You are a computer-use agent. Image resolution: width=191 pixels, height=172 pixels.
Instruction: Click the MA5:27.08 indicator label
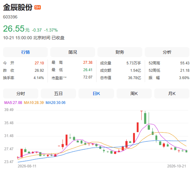tap(13, 103)
